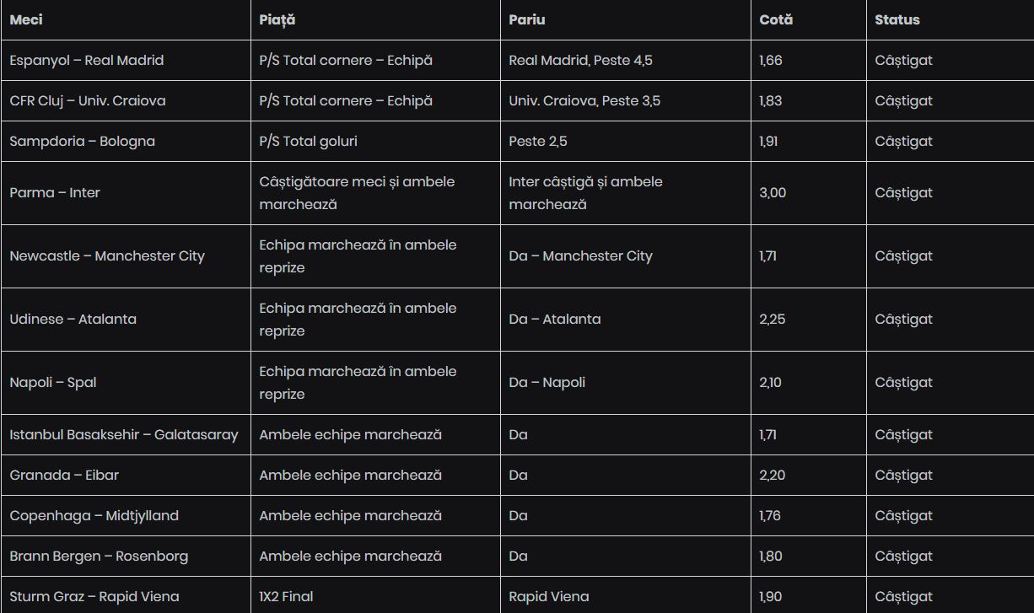Click the Sampdoria – Bologna match cell
The height and width of the screenshot is (613, 1034).
[83, 142]
